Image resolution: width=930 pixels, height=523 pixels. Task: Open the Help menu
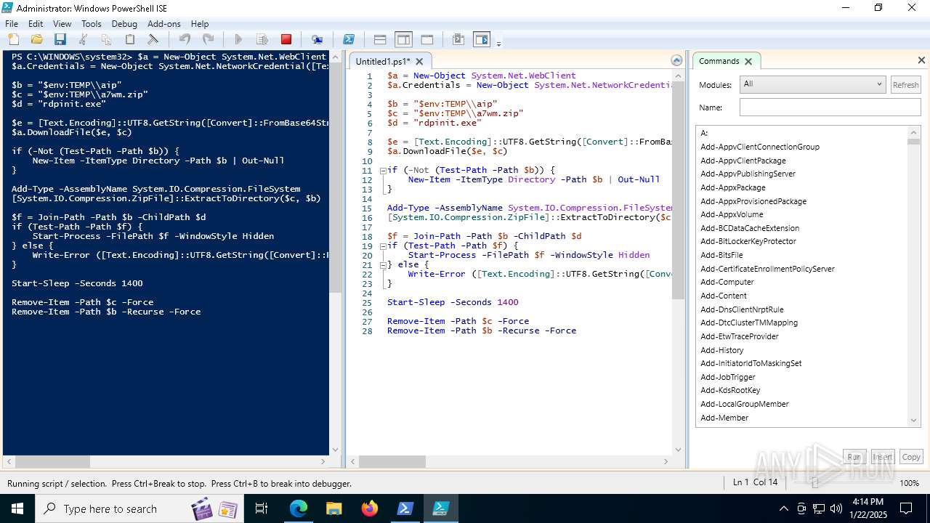click(200, 24)
